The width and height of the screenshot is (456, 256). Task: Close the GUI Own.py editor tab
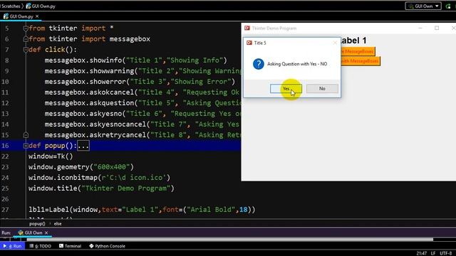point(37,16)
